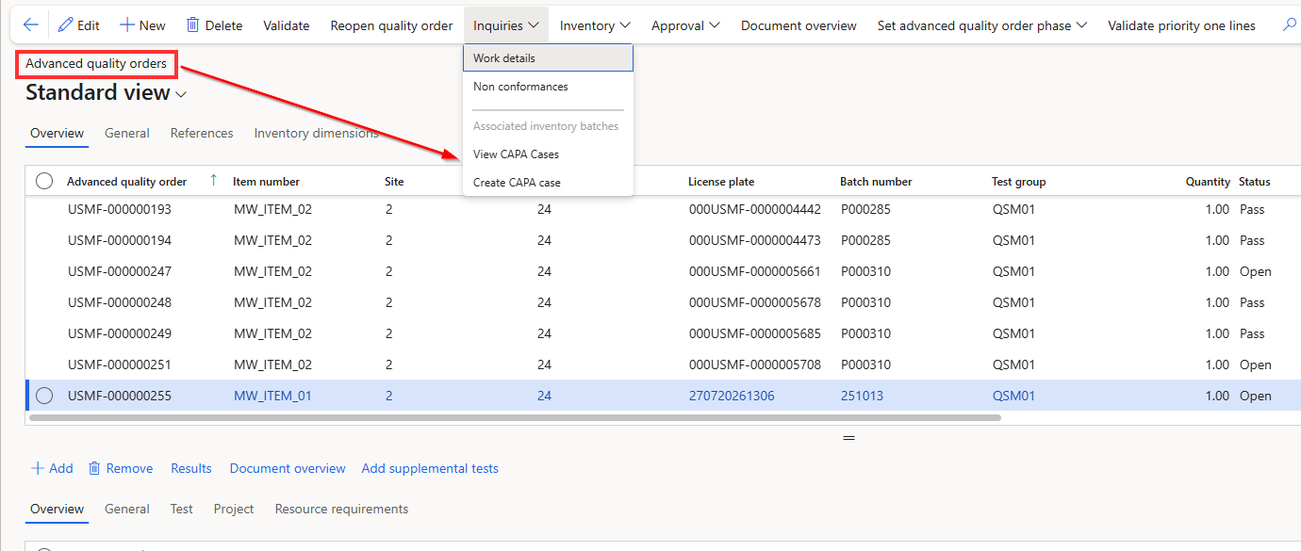Open the Inventory dimensions tab
1301x551 pixels.
pyautogui.click(x=317, y=133)
